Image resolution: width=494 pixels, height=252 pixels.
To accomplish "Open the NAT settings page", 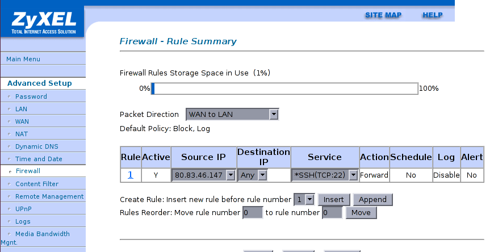I will [x=22, y=134].
